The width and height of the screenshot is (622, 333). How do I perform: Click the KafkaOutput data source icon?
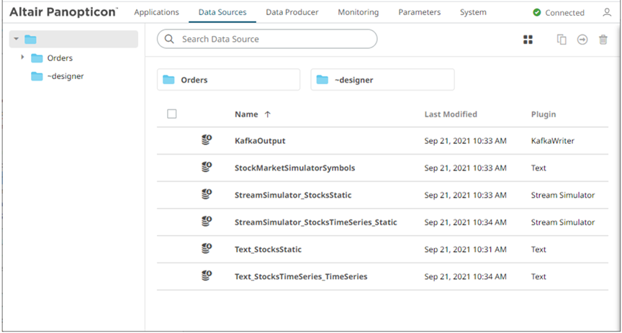coord(207,140)
